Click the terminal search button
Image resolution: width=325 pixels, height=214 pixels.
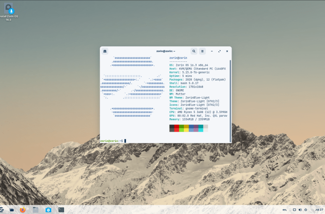pos(194,51)
